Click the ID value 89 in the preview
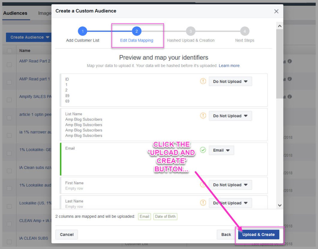Viewport: 318px width, 249px height. [x=67, y=96]
